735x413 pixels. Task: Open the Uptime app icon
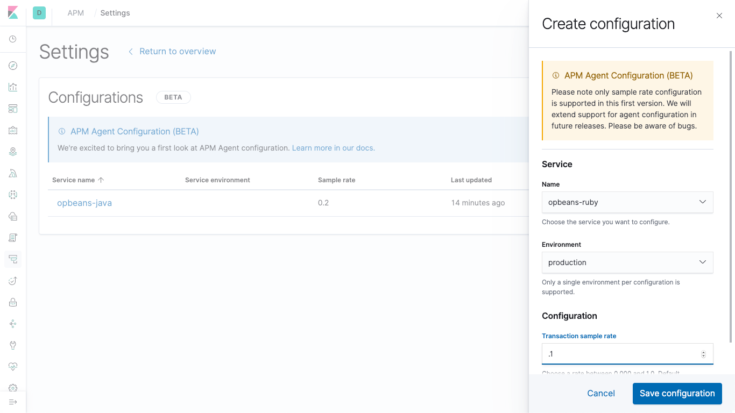(13, 280)
